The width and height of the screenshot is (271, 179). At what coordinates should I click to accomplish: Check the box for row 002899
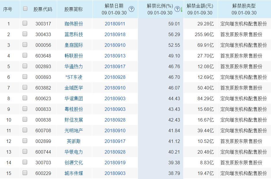(x=25, y=141)
